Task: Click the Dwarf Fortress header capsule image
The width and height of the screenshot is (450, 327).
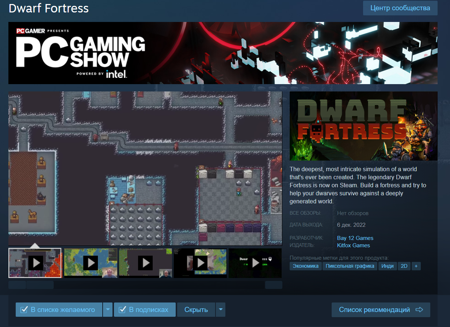Action: click(363, 126)
